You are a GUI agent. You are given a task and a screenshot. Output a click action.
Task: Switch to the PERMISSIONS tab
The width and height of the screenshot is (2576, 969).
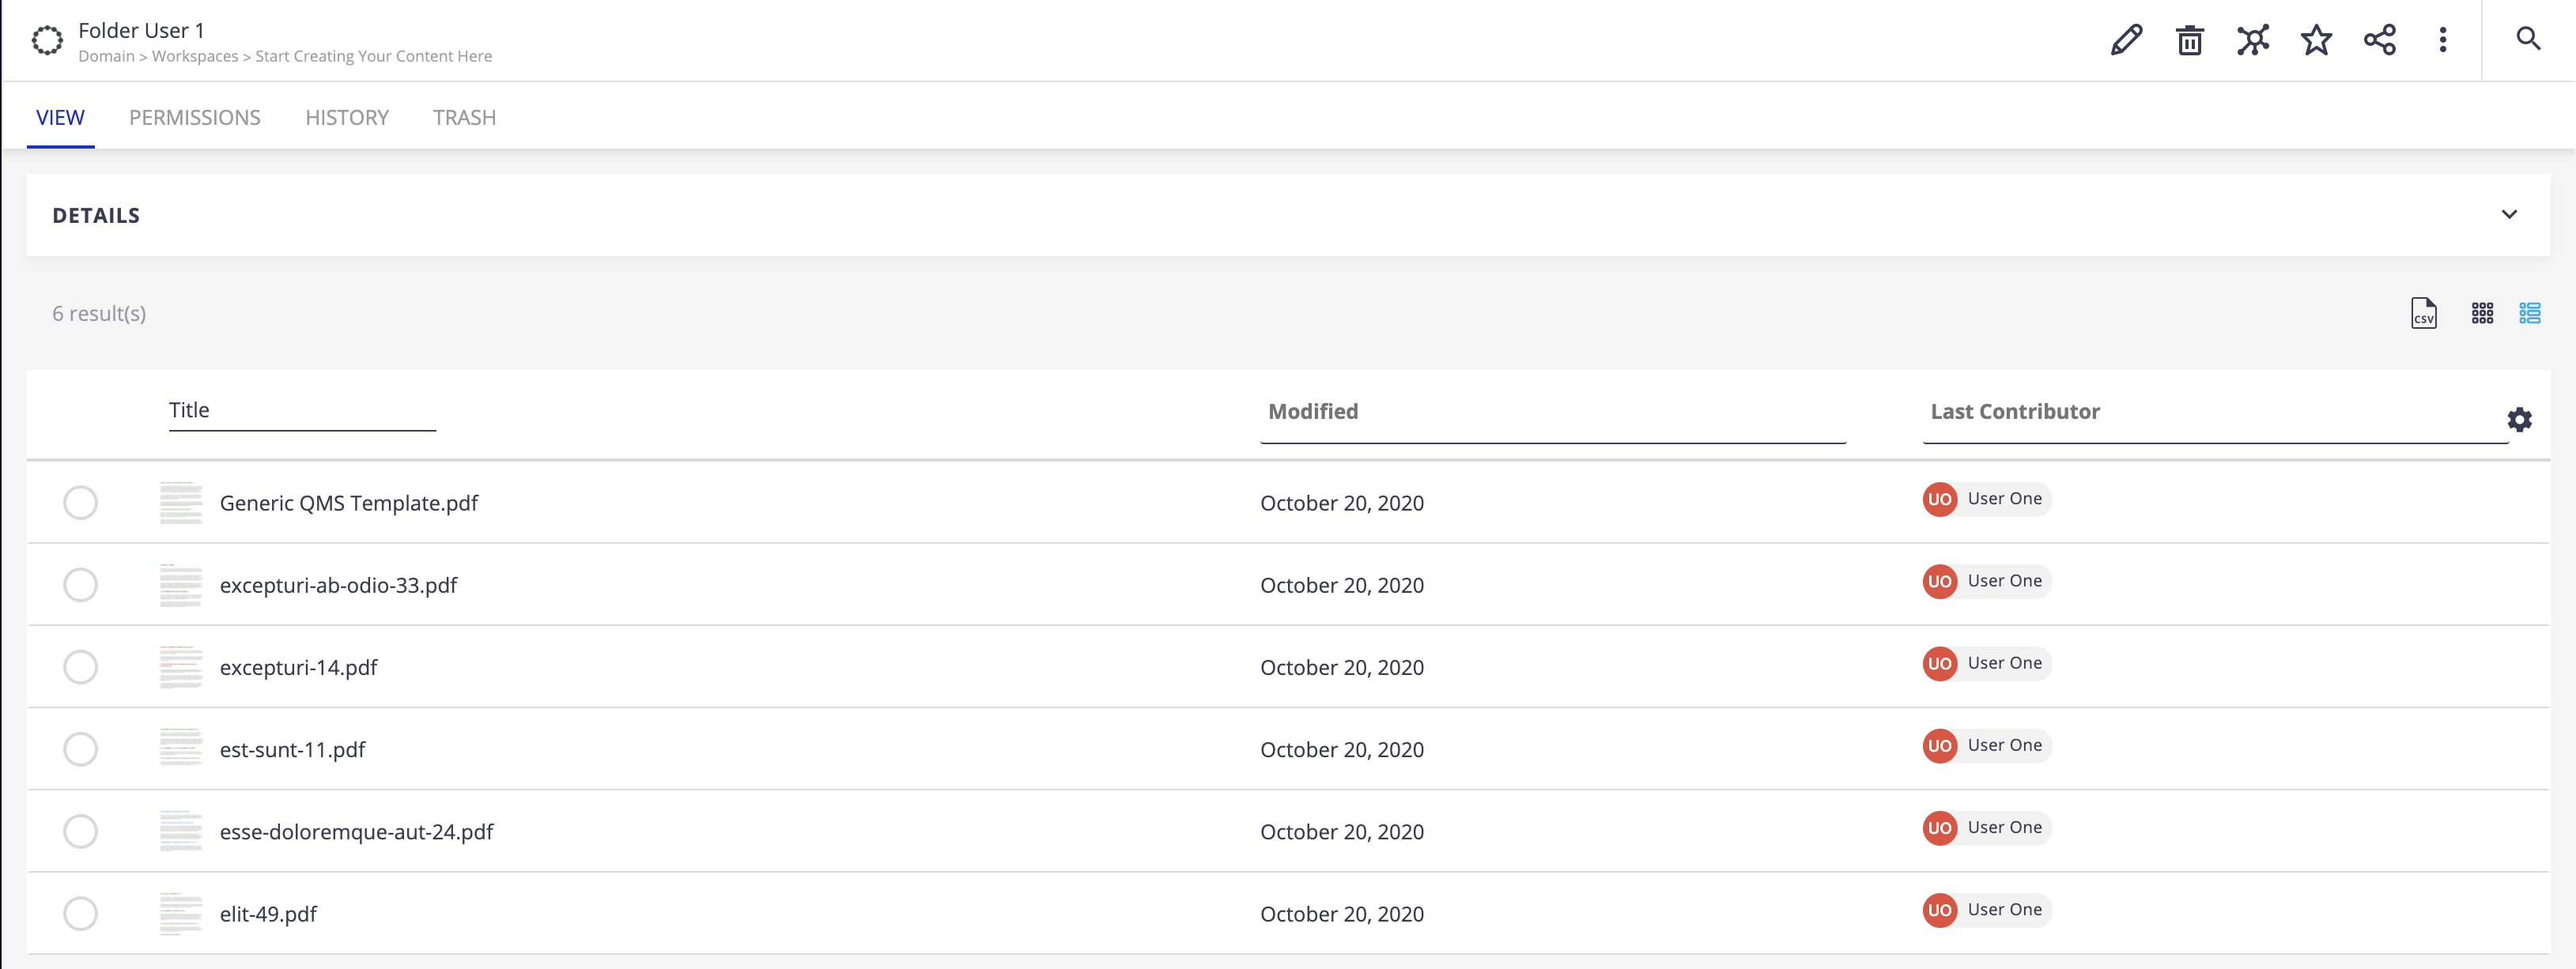point(194,117)
